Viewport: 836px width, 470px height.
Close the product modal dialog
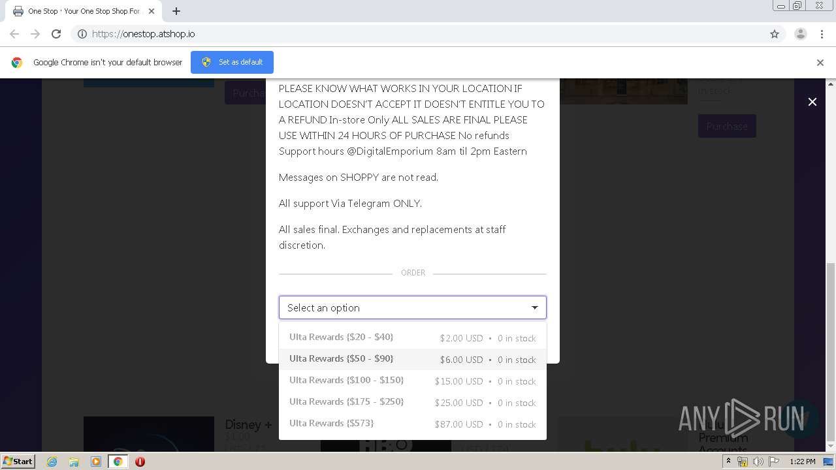pos(812,102)
